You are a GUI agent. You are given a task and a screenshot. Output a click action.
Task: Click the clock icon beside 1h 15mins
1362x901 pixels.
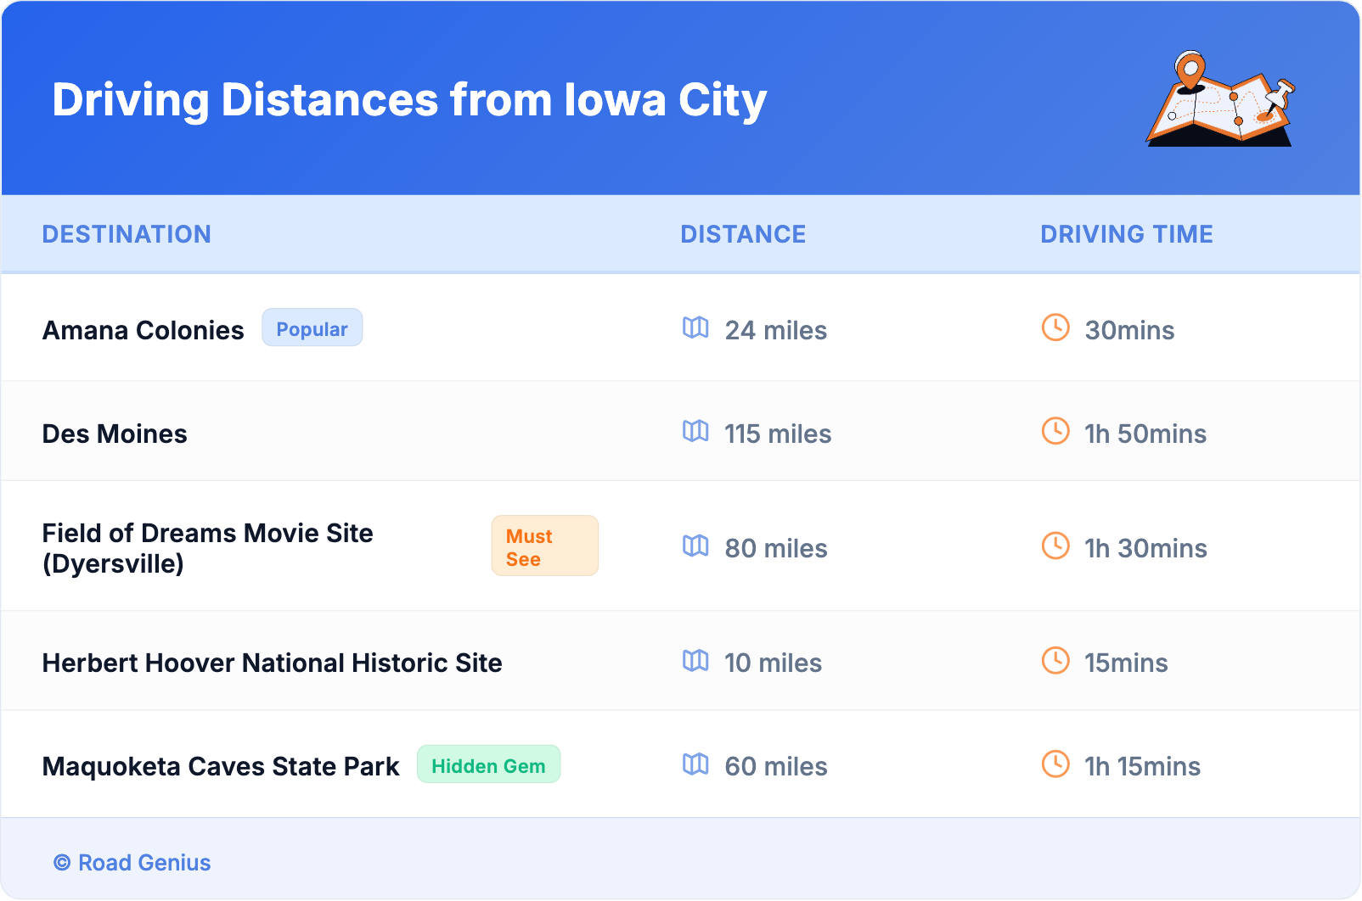tap(1055, 764)
